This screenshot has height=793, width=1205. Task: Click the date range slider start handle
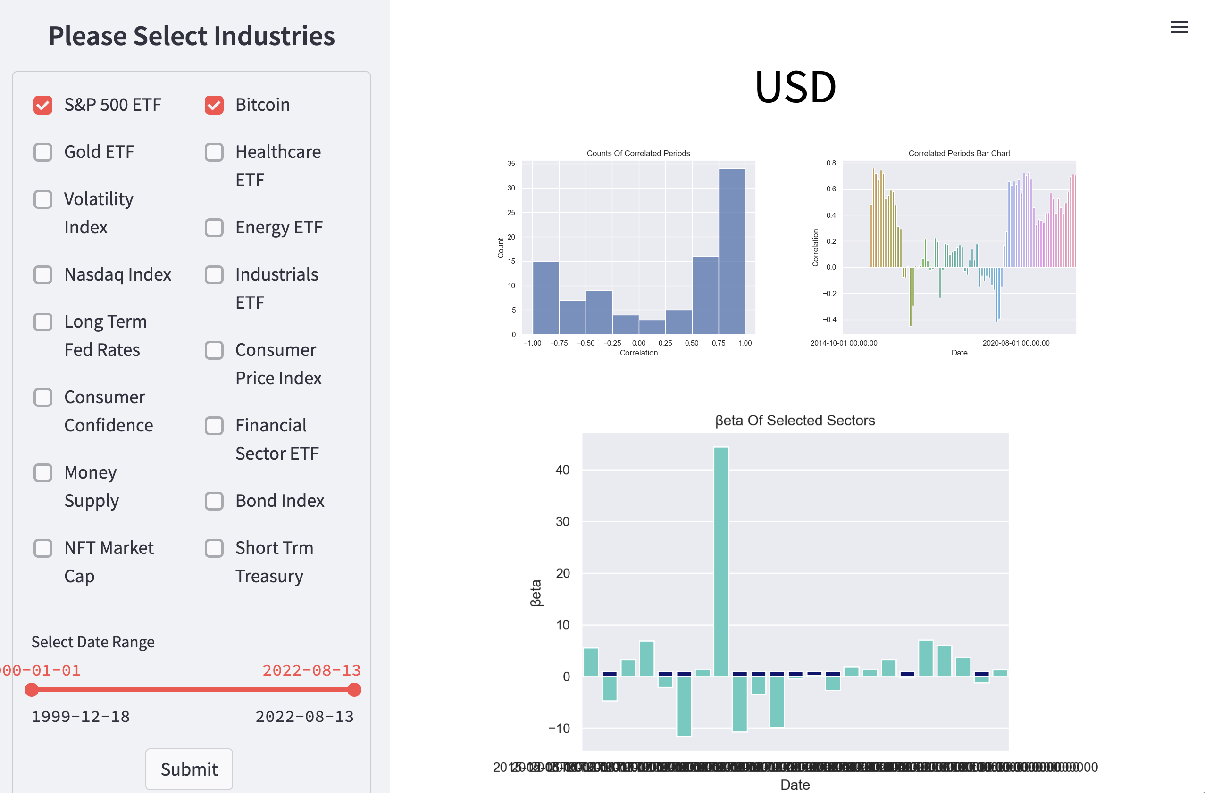click(32, 690)
